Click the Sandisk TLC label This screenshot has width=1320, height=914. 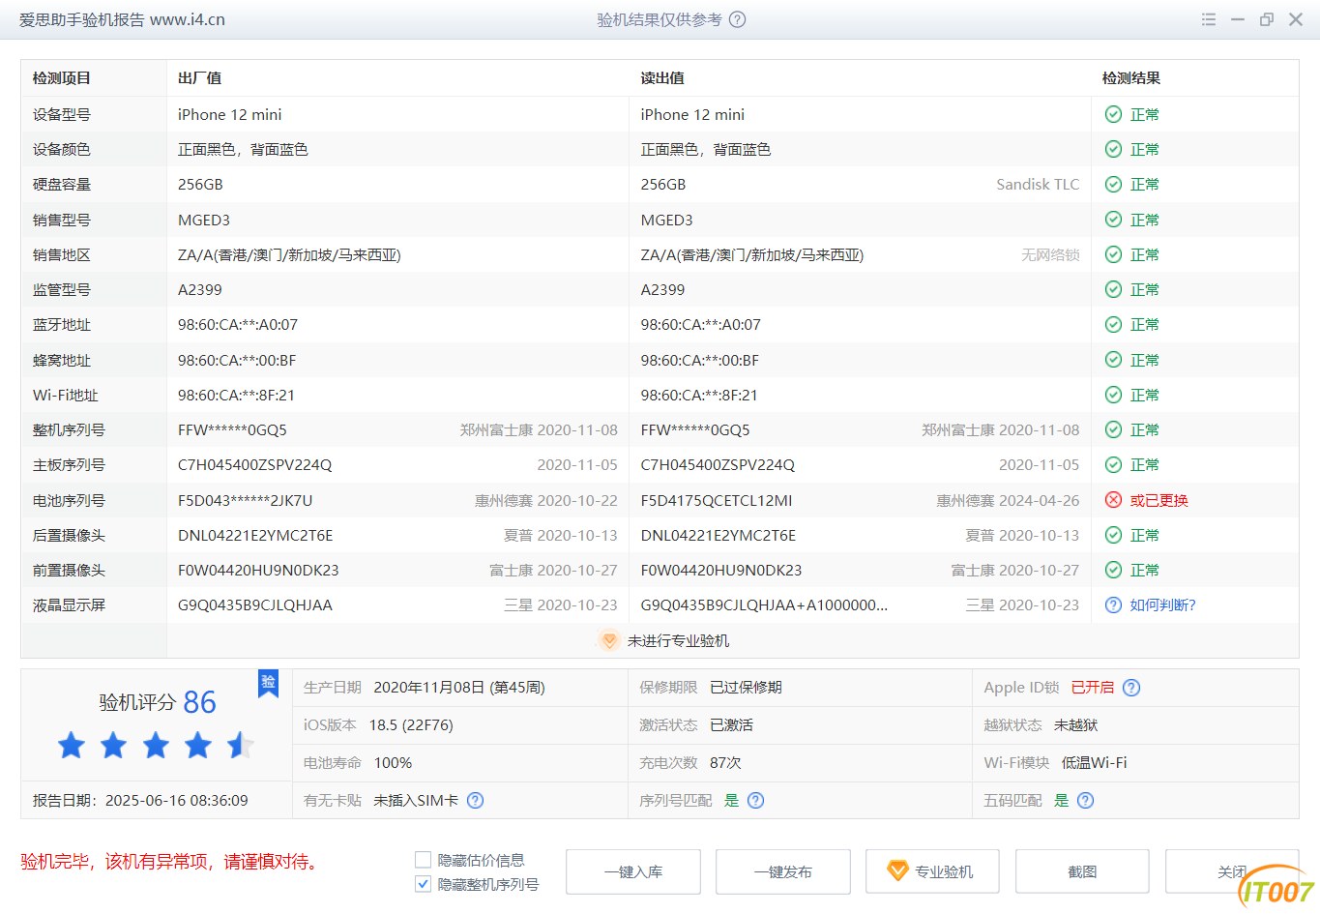pos(1038,184)
